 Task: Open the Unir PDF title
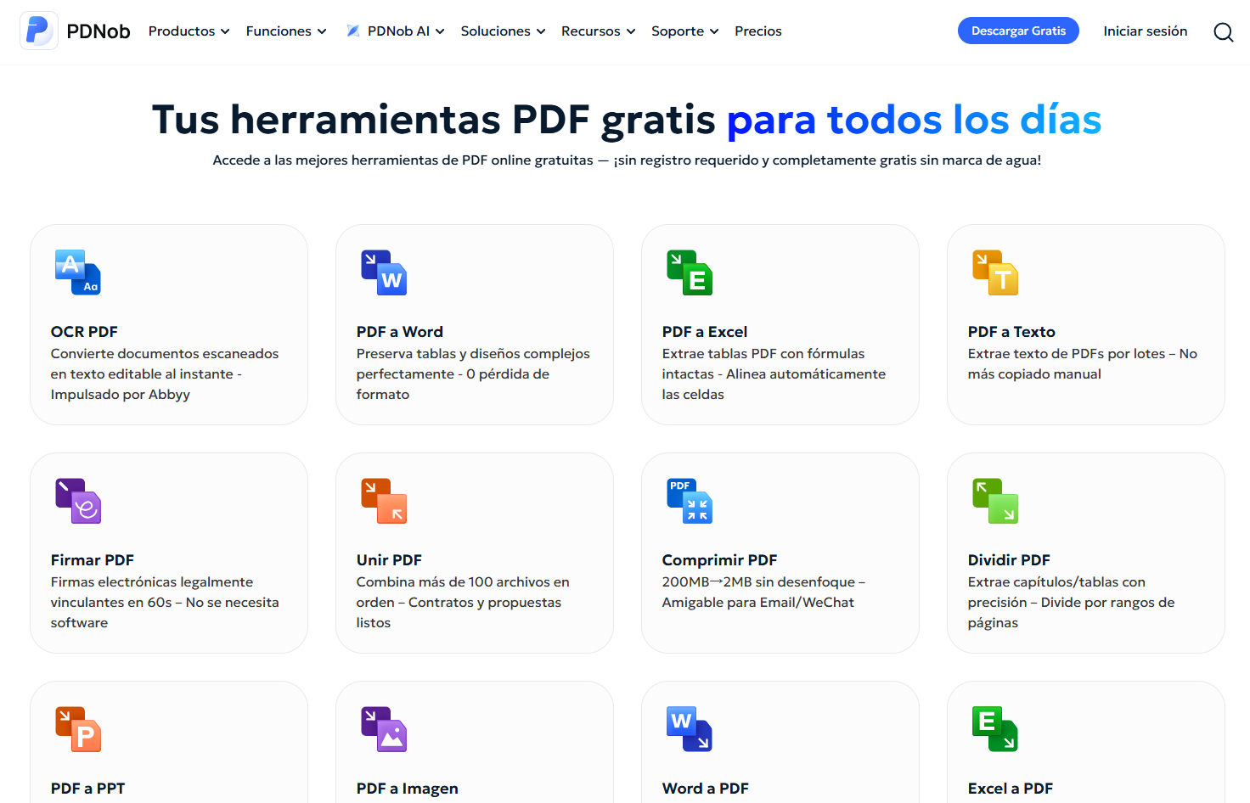pyautogui.click(x=389, y=560)
